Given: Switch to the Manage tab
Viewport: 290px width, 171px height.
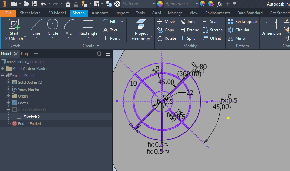Looking at the screenshot, I should pyautogui.click(x=175, y=13).
